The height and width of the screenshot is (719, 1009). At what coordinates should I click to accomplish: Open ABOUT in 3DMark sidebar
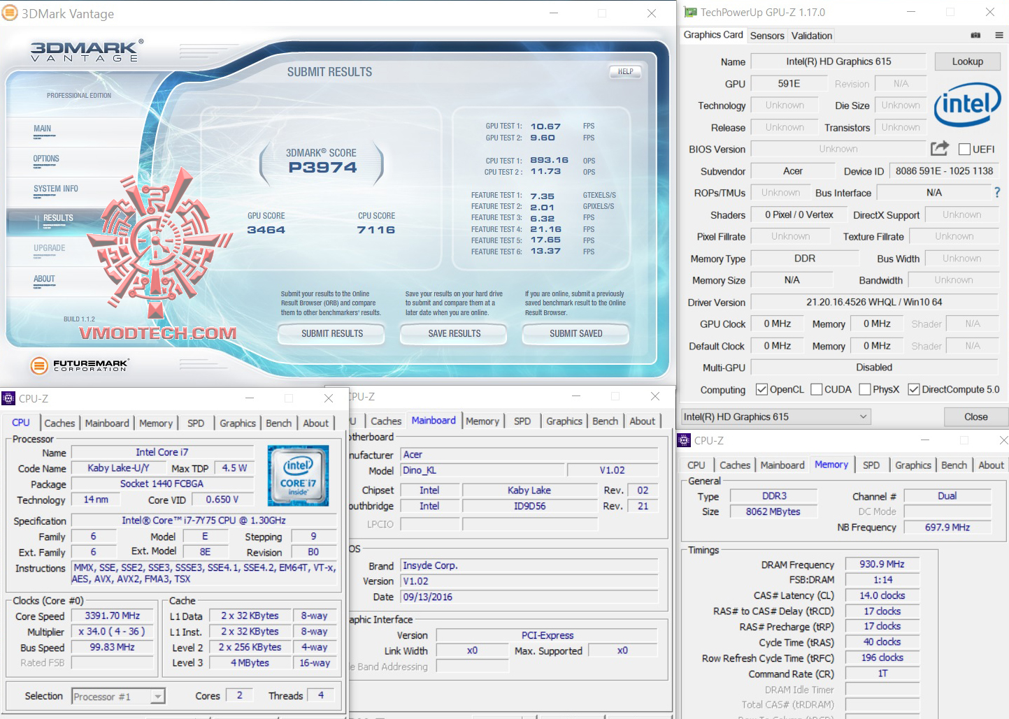pos(44,279)
